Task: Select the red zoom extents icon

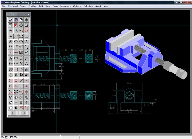Action: pyautogui.click(x=26, y=31)
